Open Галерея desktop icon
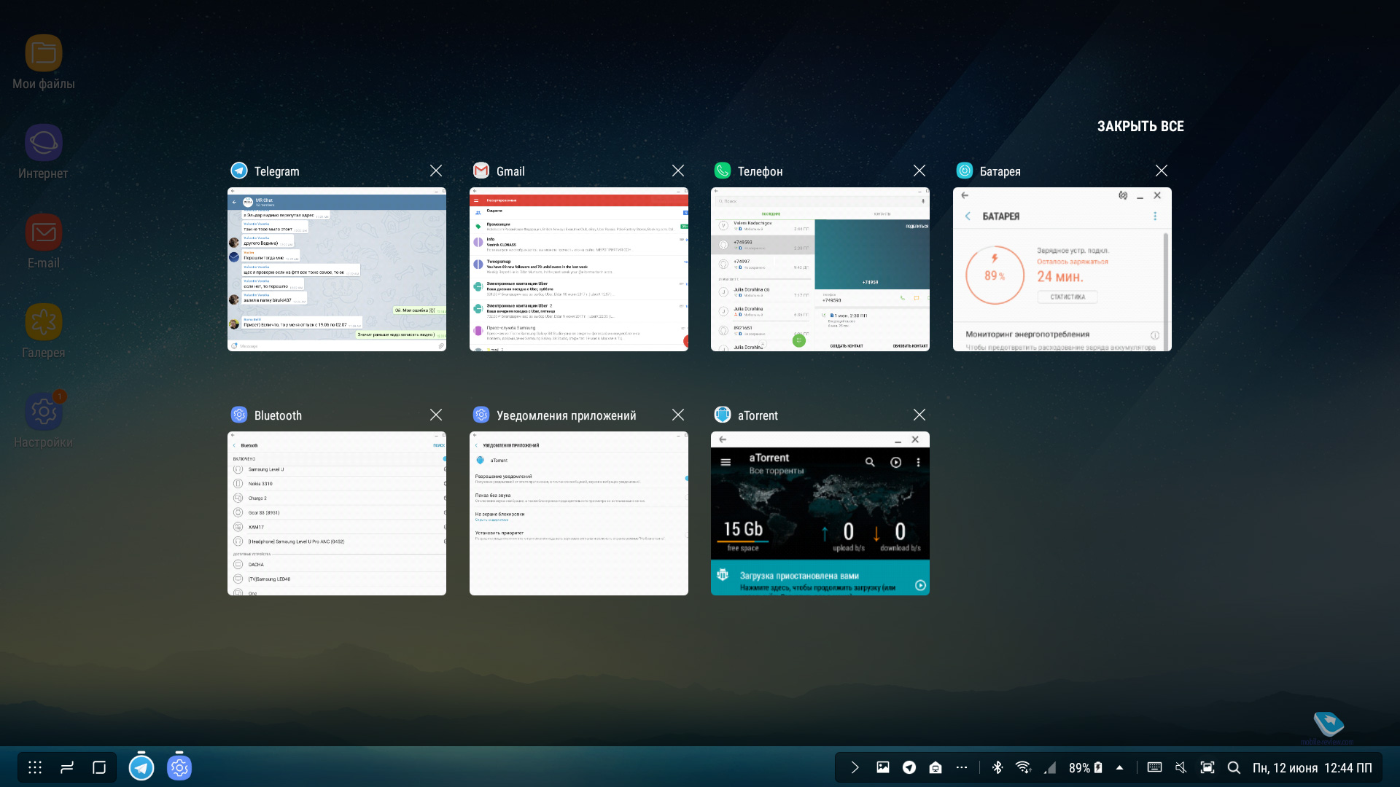Screen dimensions: 1400x787 click(x=44, y=331)
